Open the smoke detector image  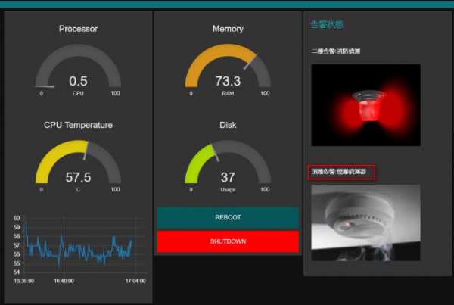click(365, 223)
